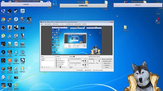The width and height of the screenshot is (163, 91).
Task: Select BrowserSource 3 source row
Action: coord(61,61)
